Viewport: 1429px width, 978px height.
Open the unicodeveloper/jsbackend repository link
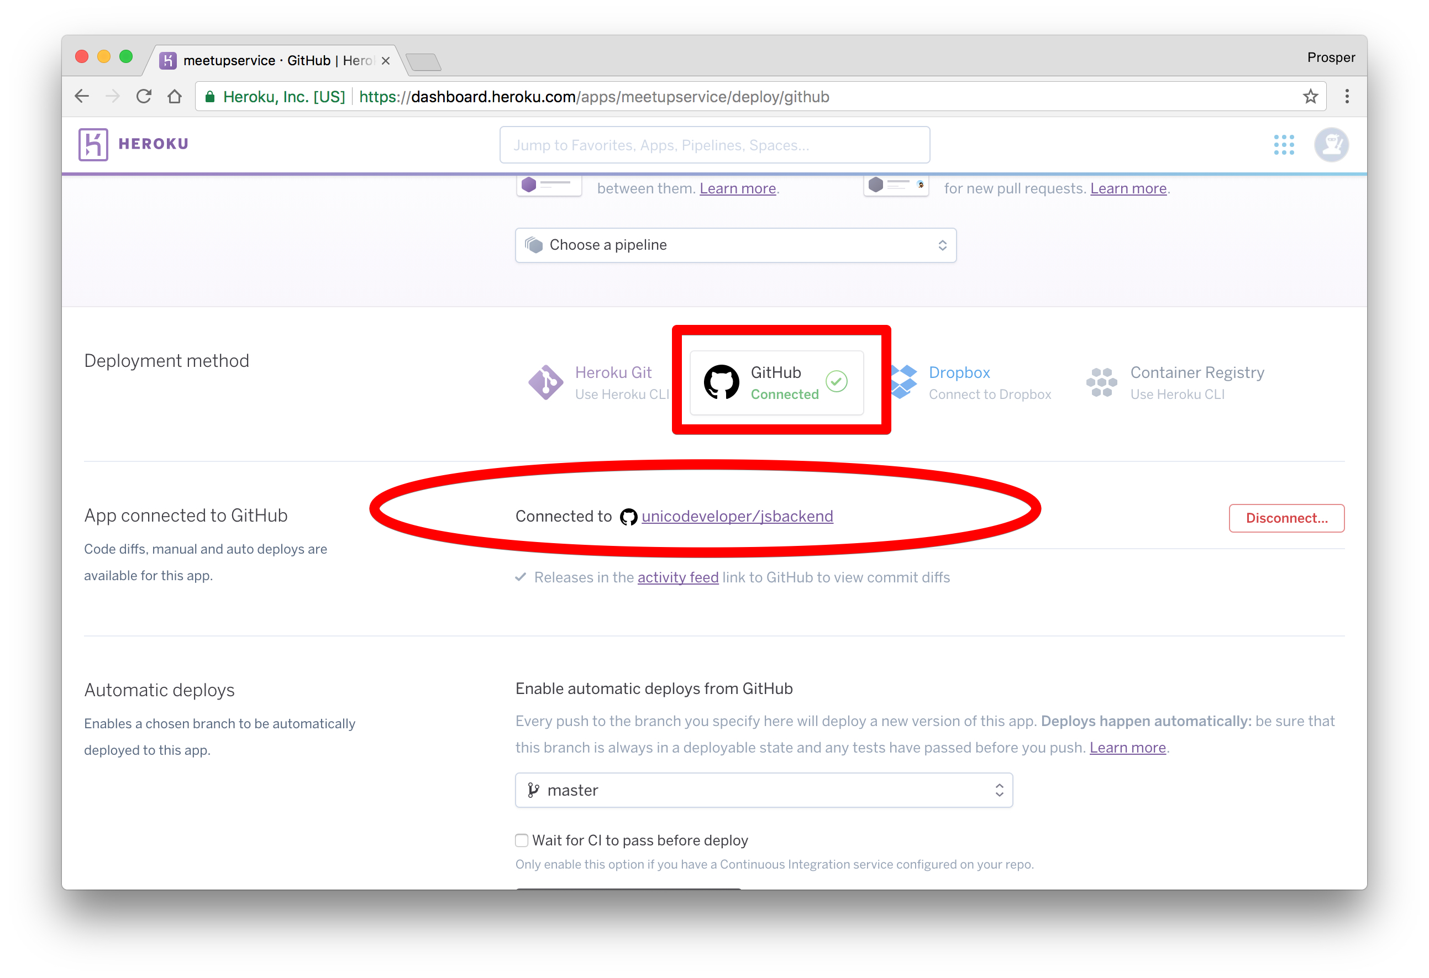737,517
